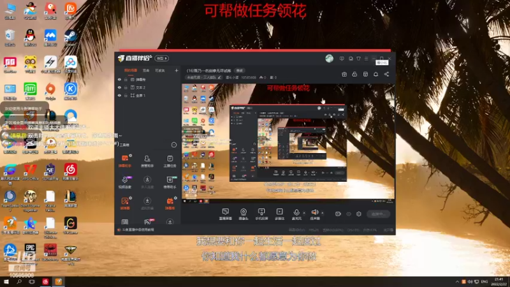Hide the 文本 2 source layer
This screenshot has width=510, height=287.
119,87
